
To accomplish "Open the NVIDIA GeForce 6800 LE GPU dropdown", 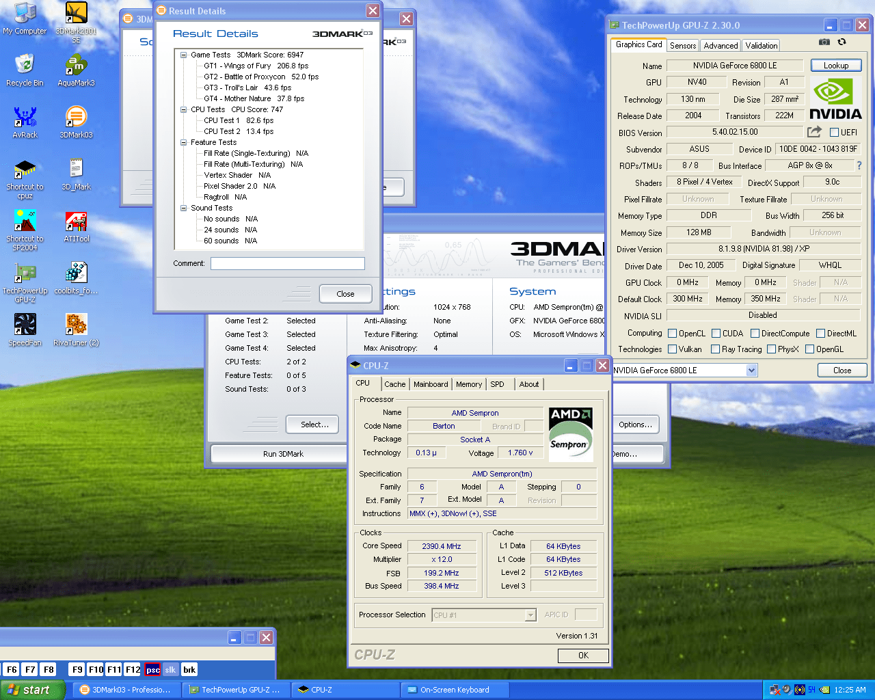I will coord(751,370).
